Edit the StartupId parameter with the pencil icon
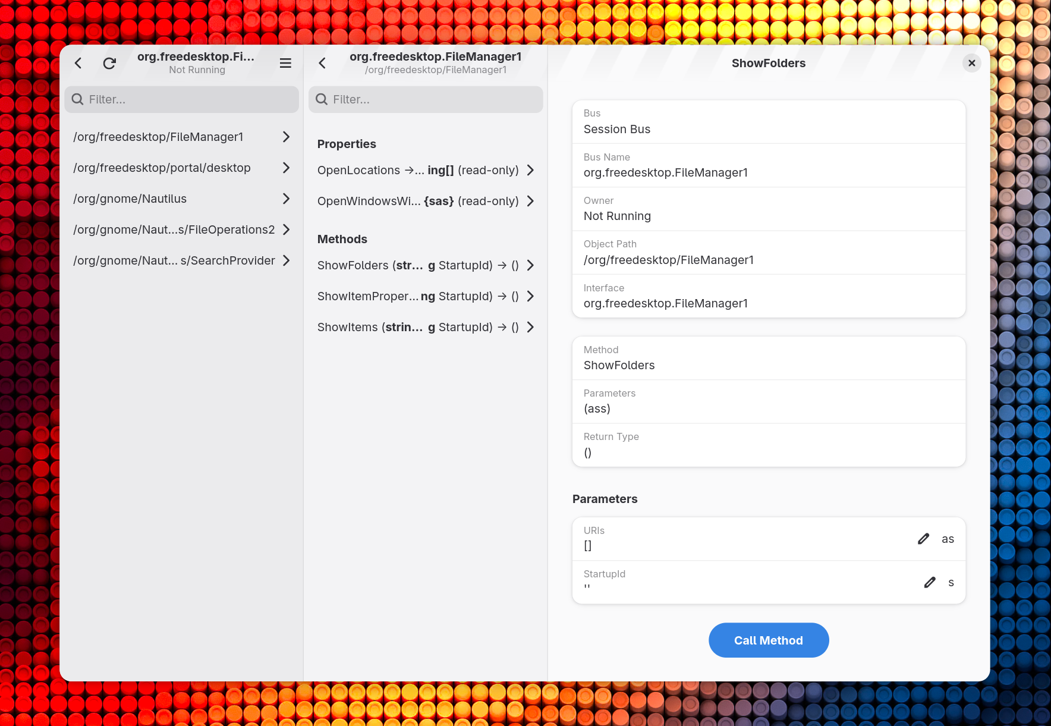Image resolution: width=1051 pixels, height=726 pixels. [x=929, y=582]
